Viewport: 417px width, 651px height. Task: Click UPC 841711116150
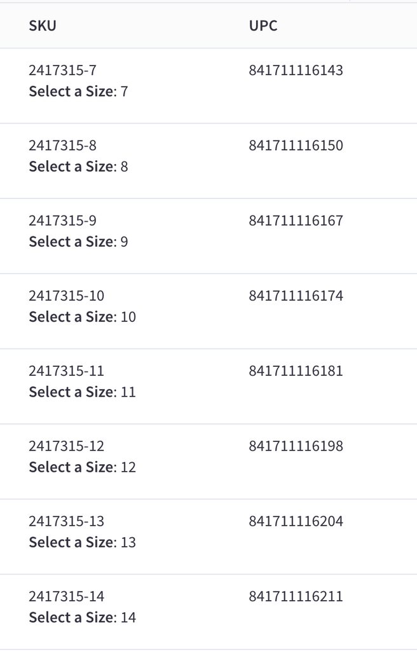click(x=296, y=146)
